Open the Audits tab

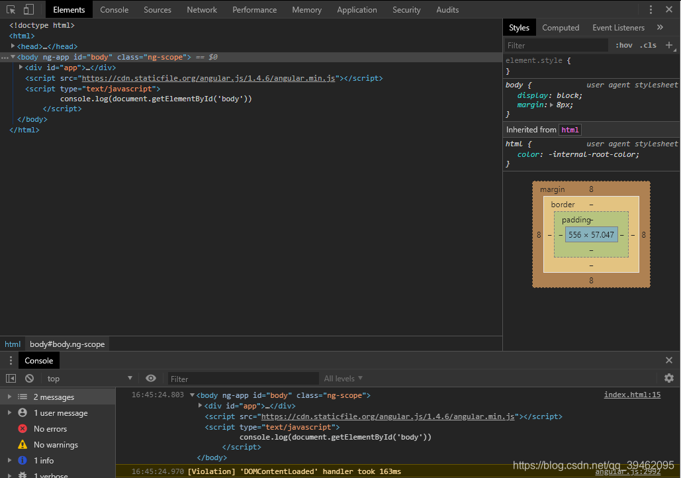(x=447, y=9)
